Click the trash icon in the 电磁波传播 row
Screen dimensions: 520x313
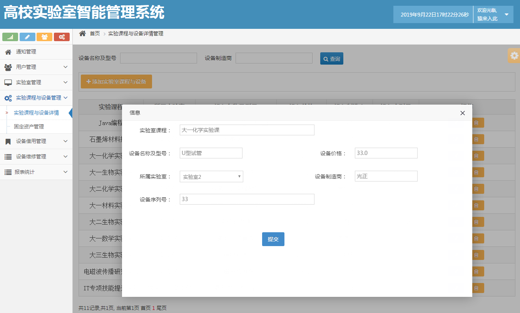pyautogui.click(x=477, y=271)
